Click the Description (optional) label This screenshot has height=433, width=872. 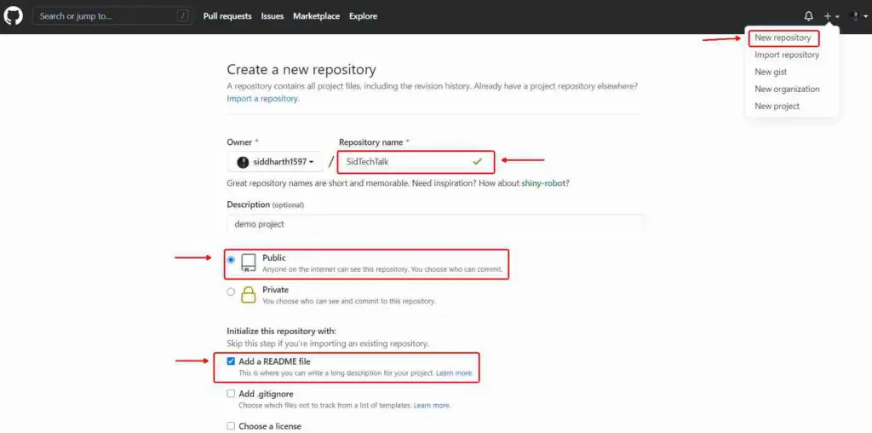pyautogui.click(x=266, y=205)
